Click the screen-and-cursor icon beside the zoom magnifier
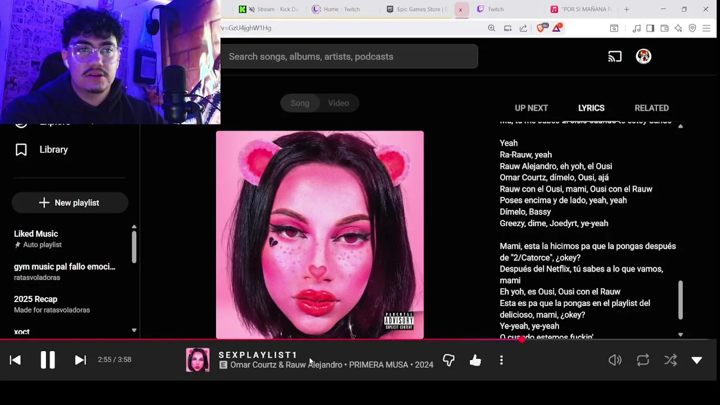The image size is (720, 405). pos(507,28)
